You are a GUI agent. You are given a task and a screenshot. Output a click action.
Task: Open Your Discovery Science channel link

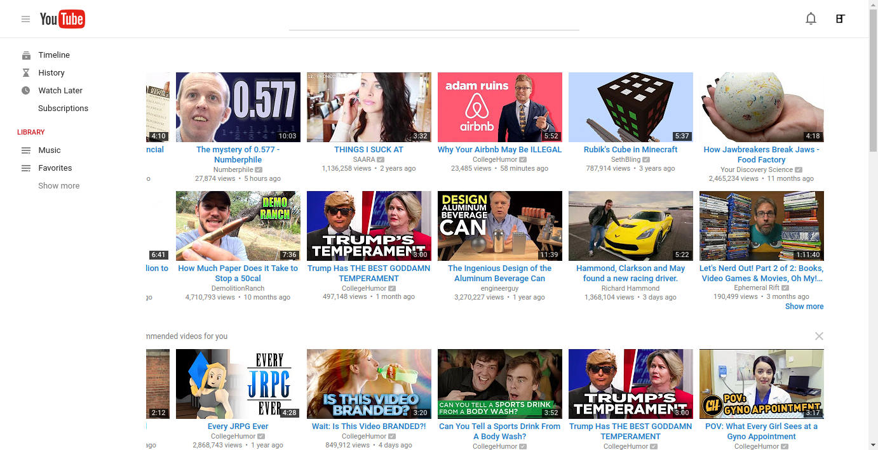757,170
